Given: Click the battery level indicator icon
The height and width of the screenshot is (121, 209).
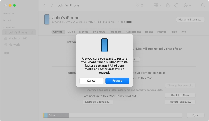Looking at the screenshot, I should tap(129, 22).
